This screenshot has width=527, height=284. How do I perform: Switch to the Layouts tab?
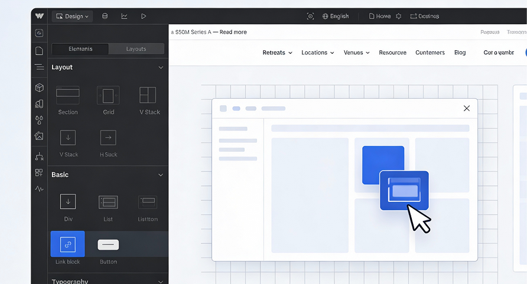(x=136, y=49)
